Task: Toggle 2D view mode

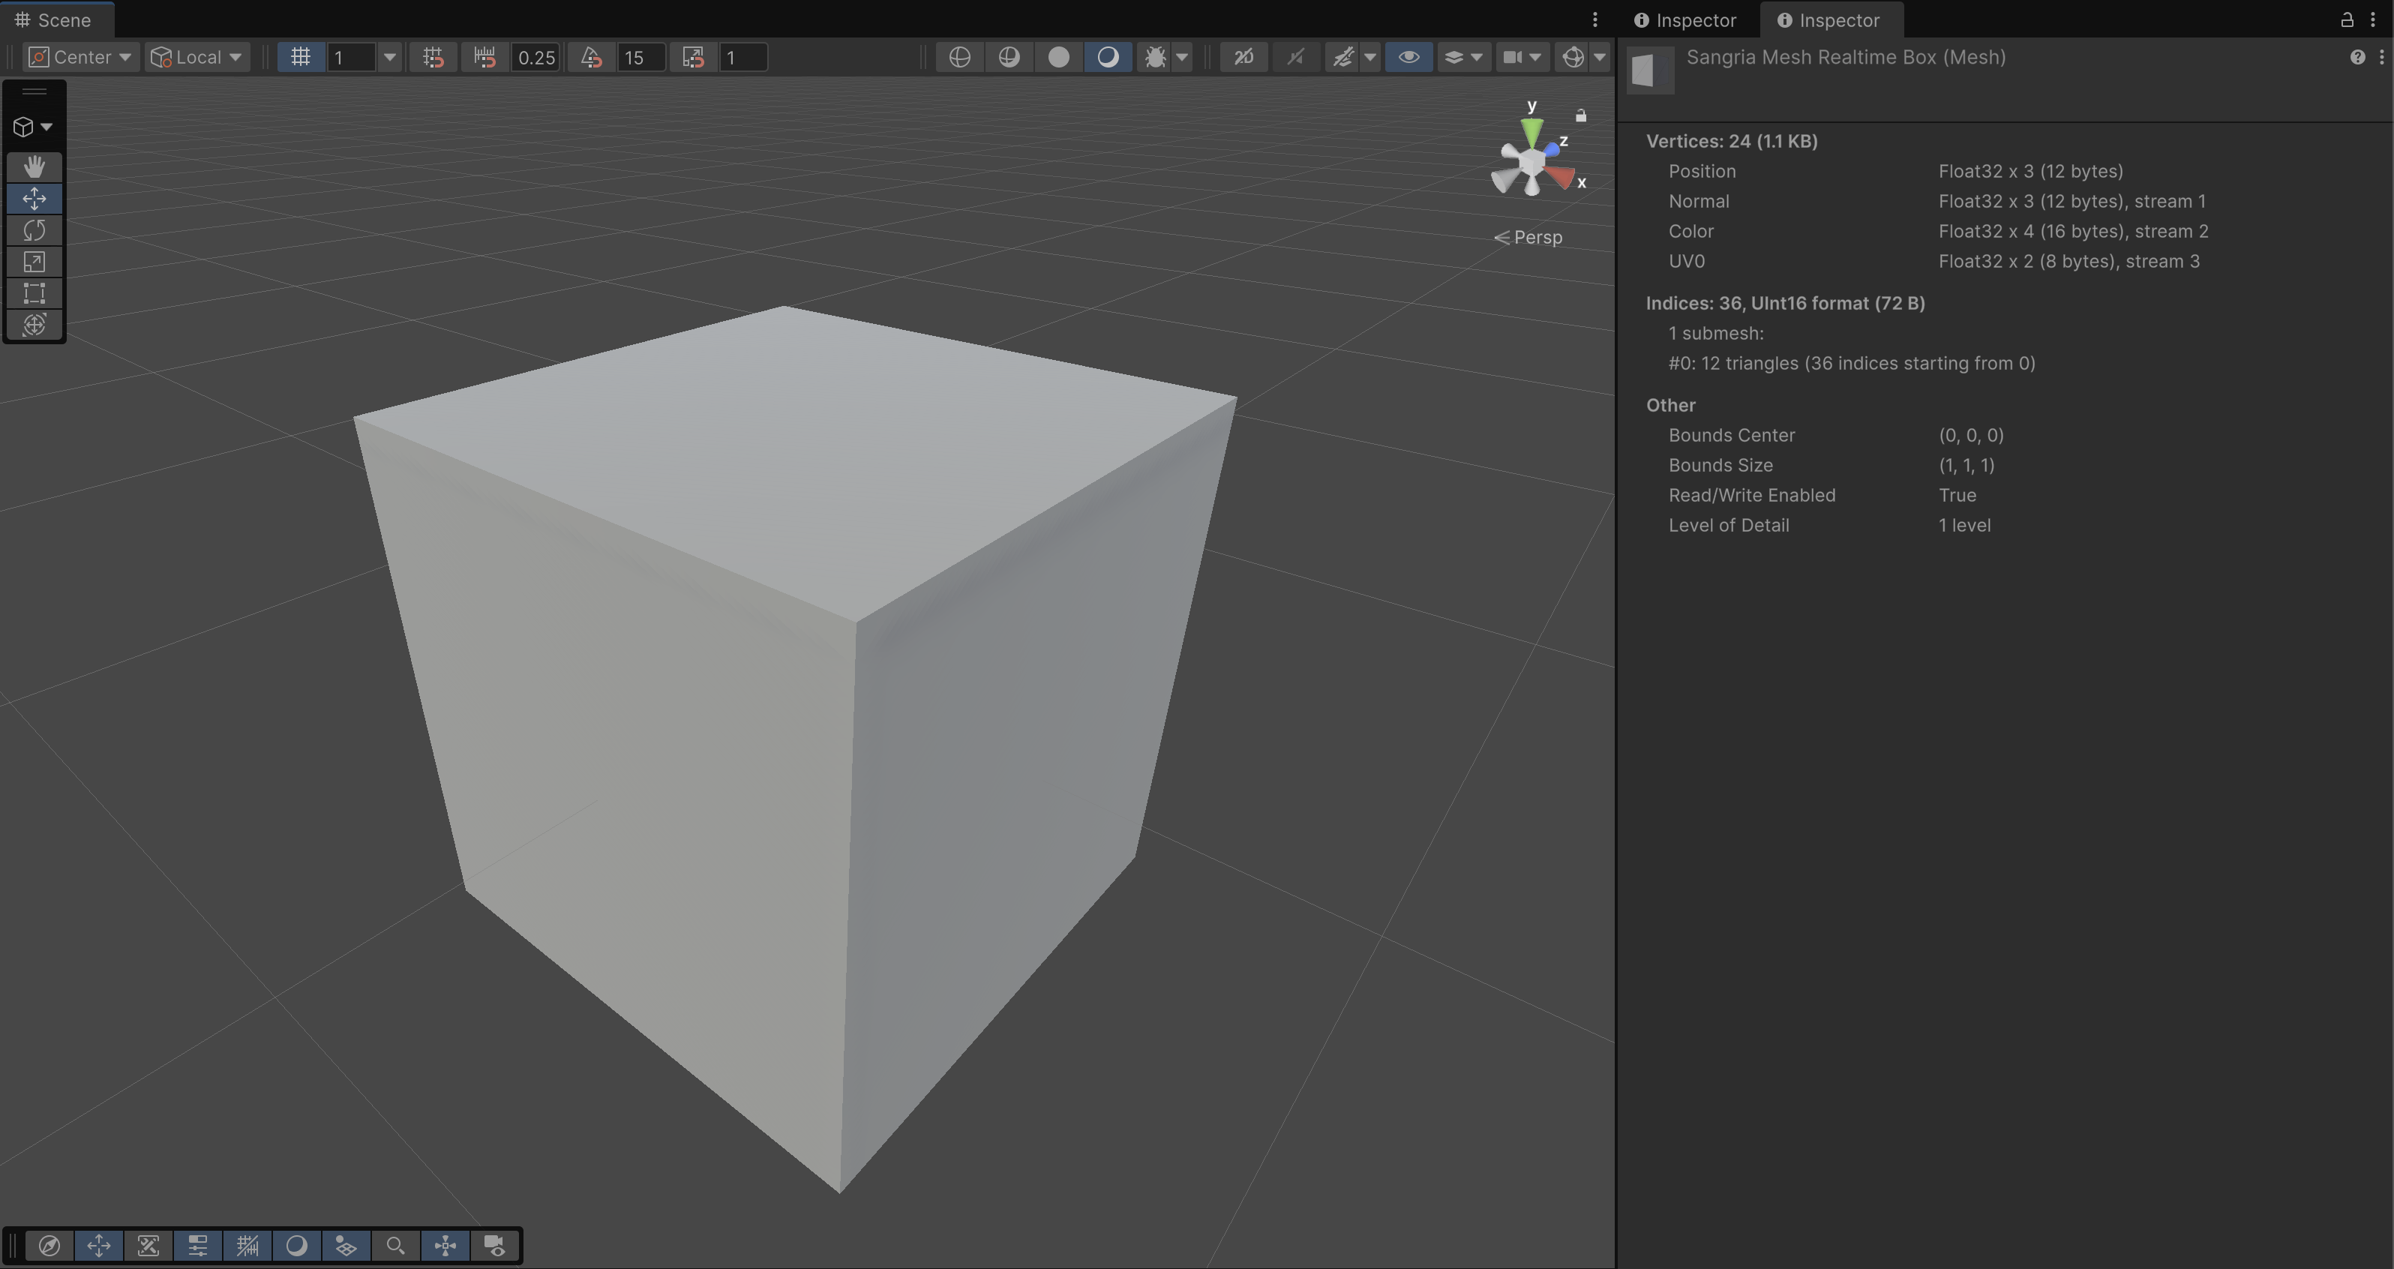Action: coord(1243,58)
